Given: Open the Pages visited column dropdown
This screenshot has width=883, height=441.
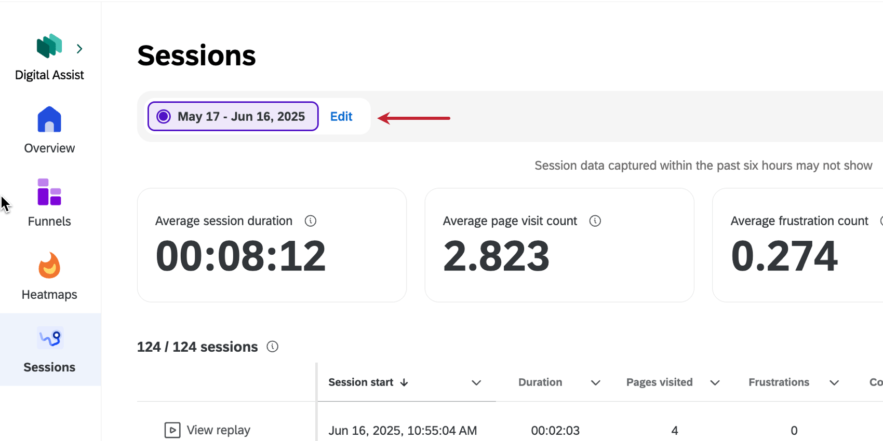Looking at the screenshot, I should 715,383.
